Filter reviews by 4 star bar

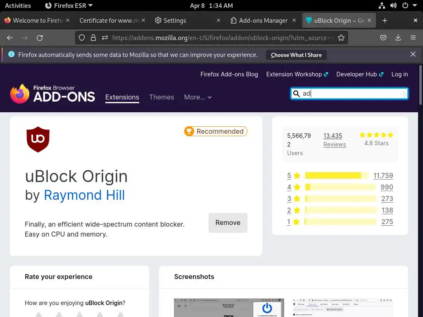[340, 187]
